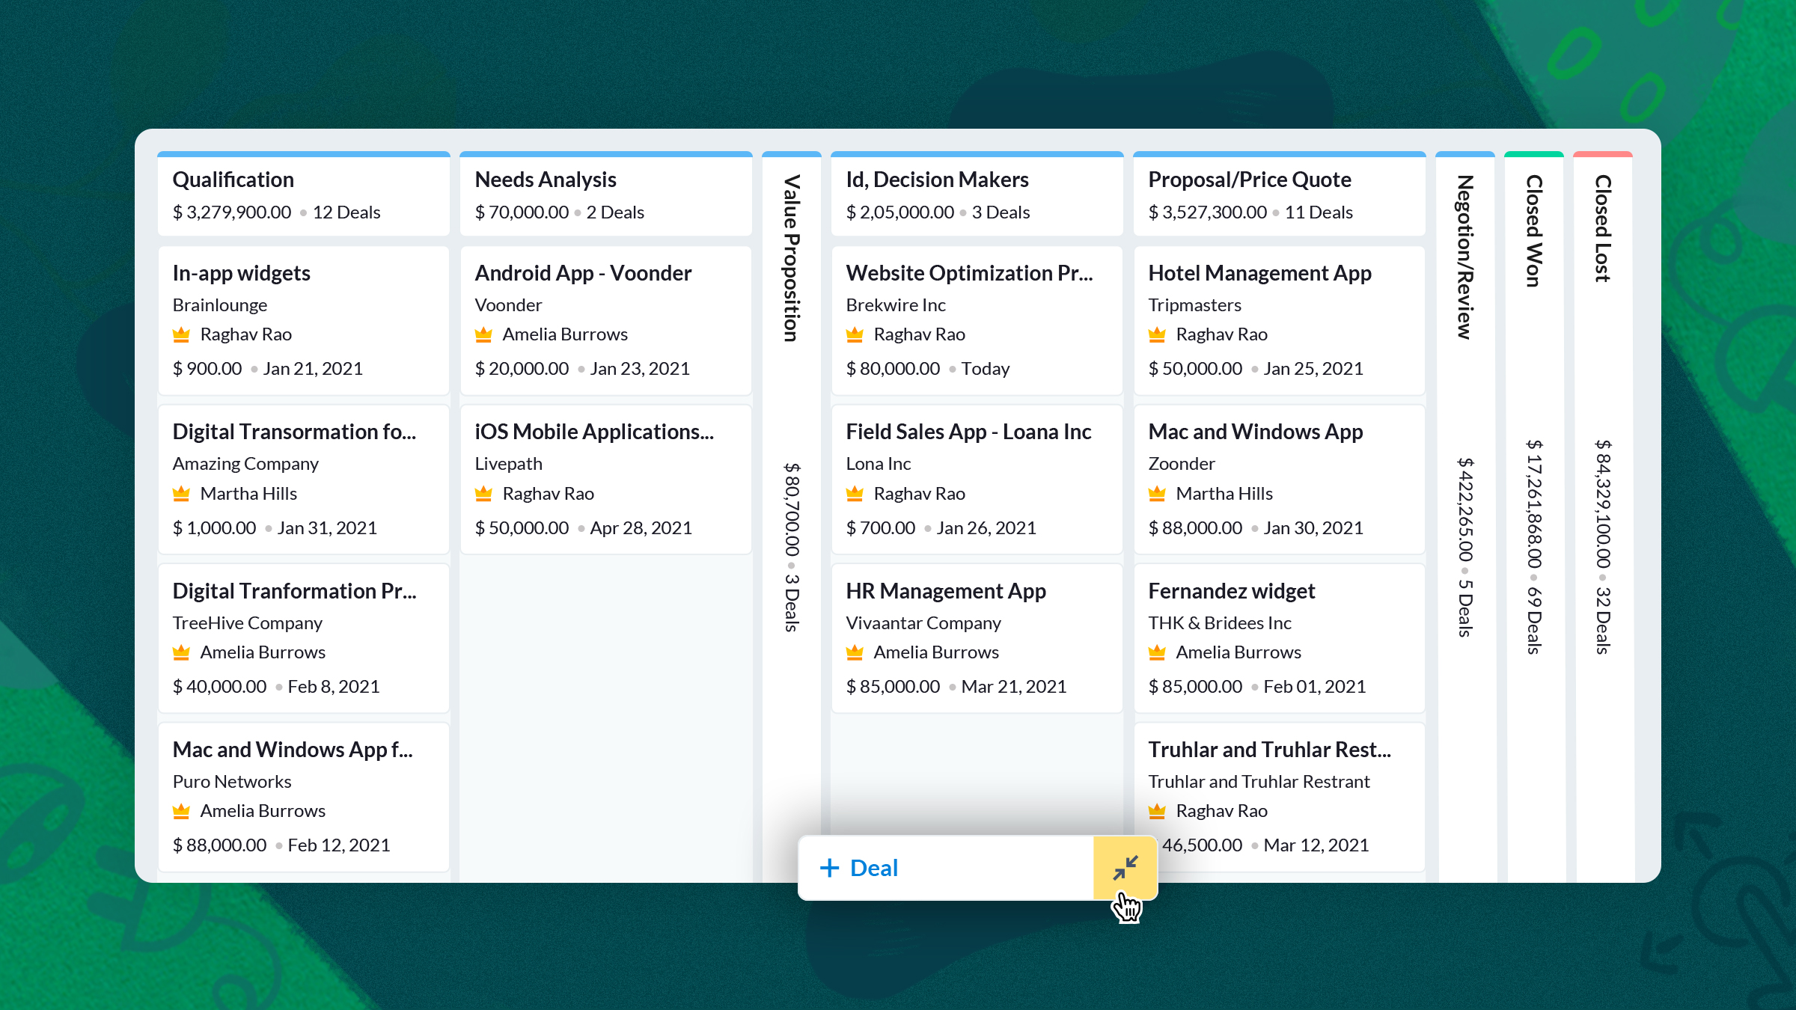Expand the collapsed Value Proposition column

point(791,258)
